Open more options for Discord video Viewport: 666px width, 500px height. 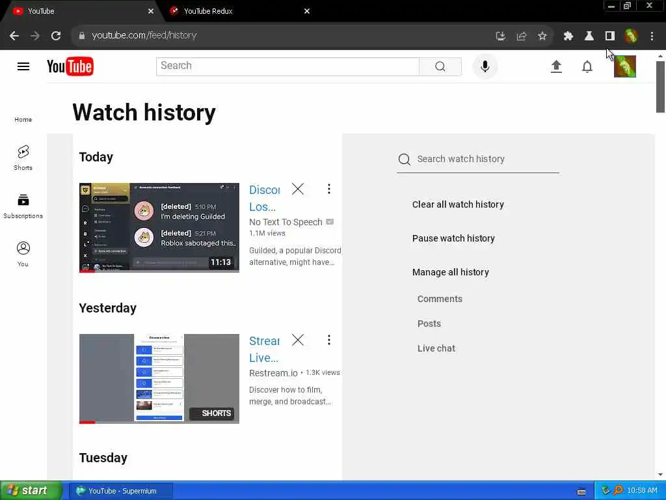pos(328,189)
